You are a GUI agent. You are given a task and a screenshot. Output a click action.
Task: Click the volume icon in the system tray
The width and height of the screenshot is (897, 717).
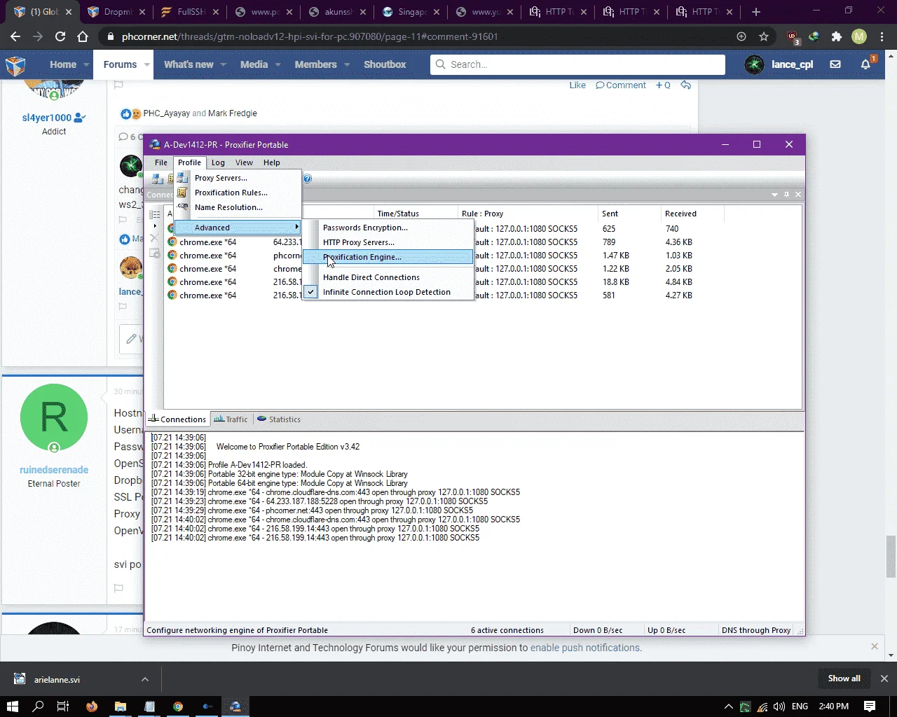779,706
